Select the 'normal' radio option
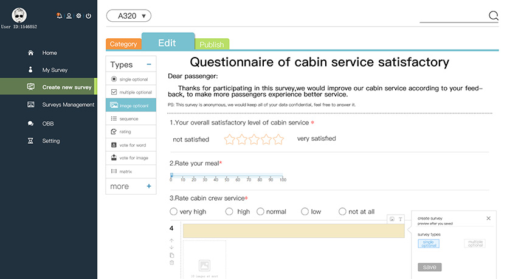507x279 pixels. click(260, 212)
